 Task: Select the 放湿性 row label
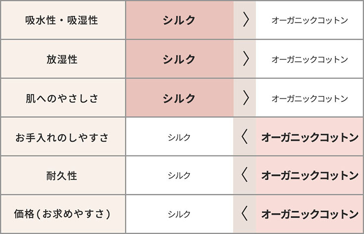point(61,59)
